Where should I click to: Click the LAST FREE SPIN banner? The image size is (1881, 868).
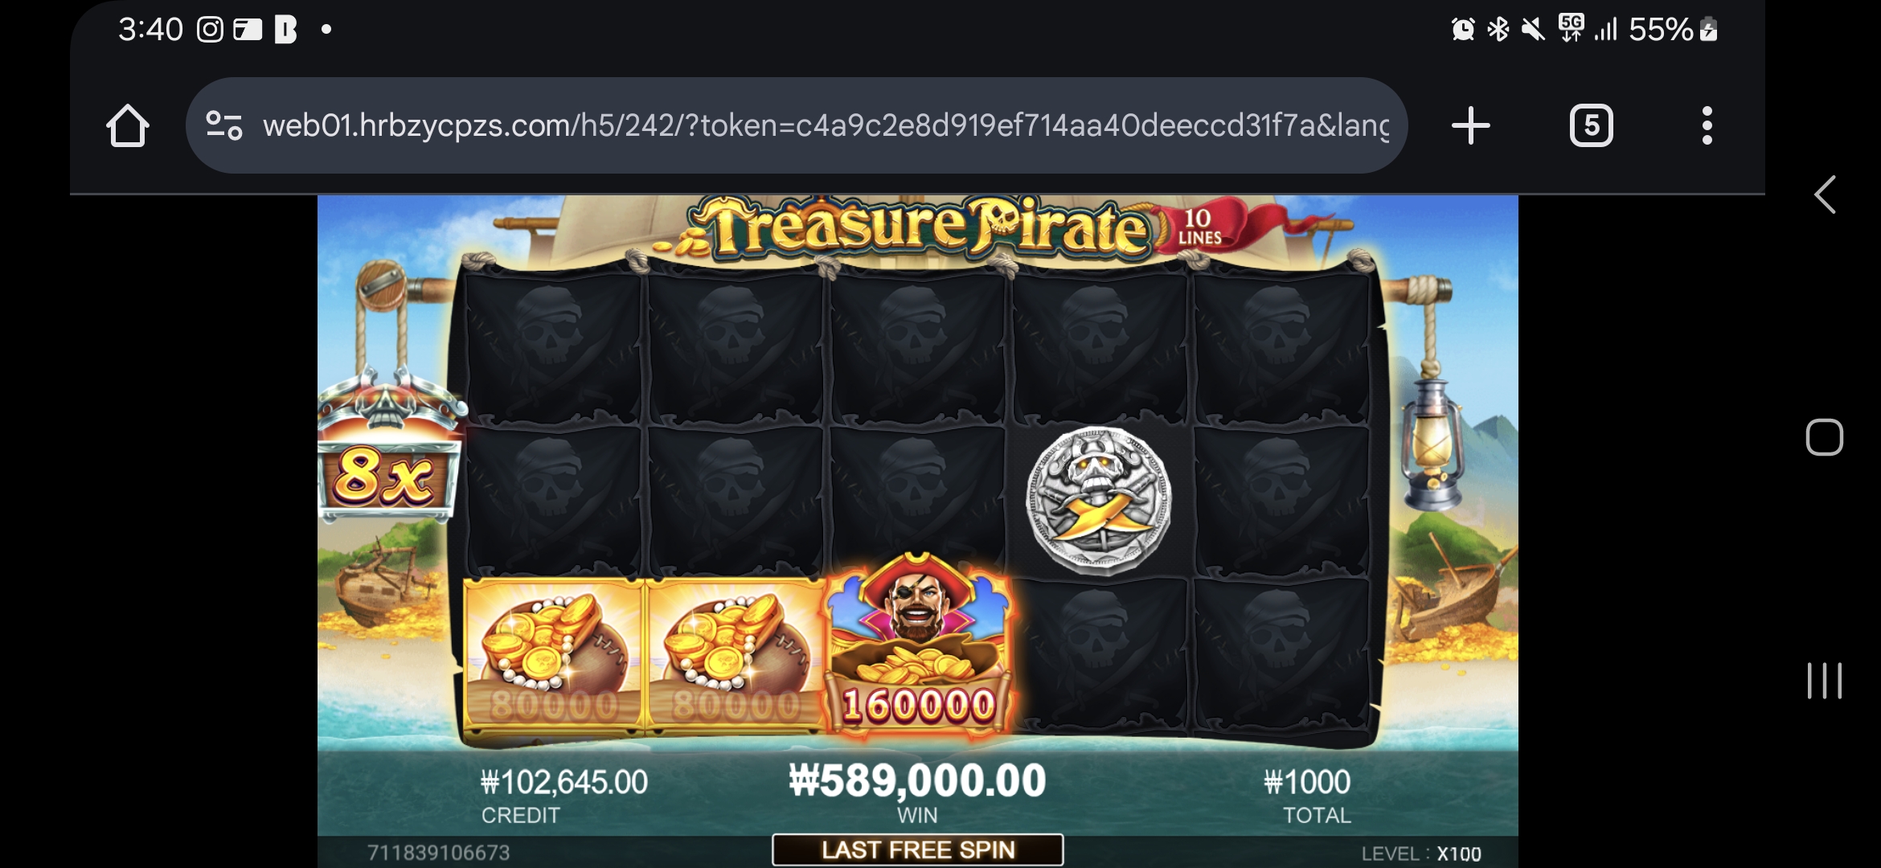coord(917,850)
